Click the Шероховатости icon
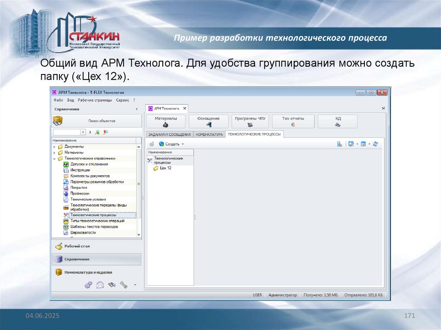Screen dimensions: 441x330 (x=66, y=233)
